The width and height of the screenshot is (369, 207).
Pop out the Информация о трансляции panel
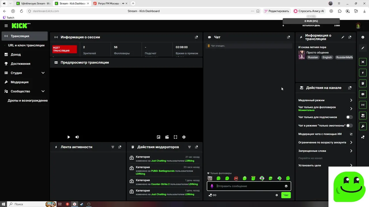(x=350, y=37)
